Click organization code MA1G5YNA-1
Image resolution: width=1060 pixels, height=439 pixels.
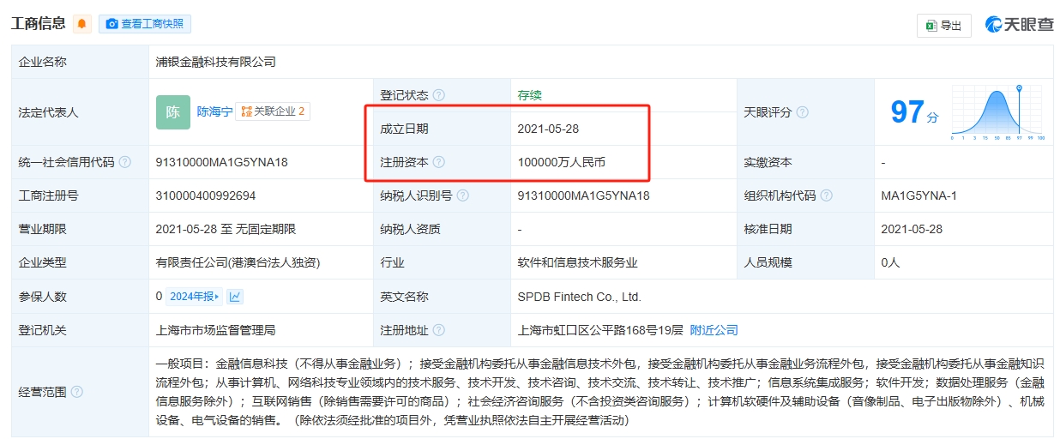[918, 195]
